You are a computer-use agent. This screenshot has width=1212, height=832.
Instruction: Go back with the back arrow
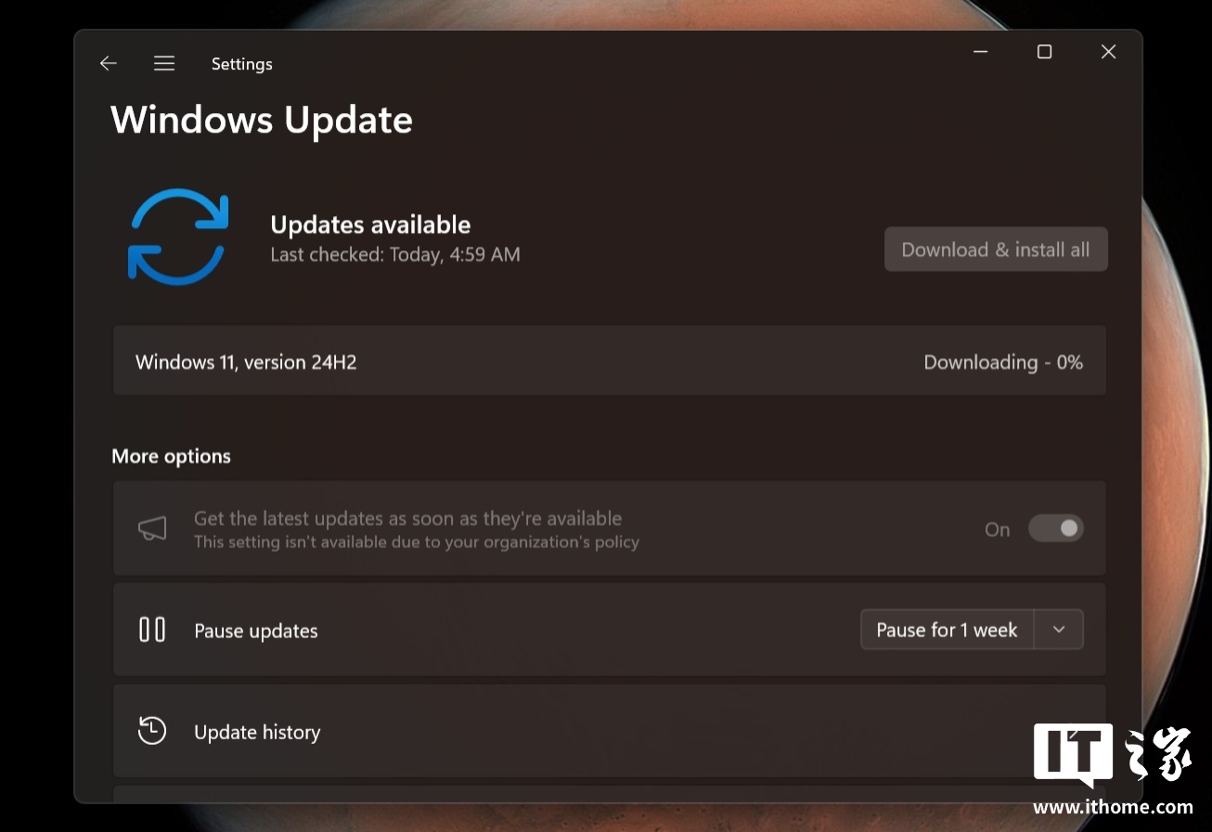[x=109, y=63]
